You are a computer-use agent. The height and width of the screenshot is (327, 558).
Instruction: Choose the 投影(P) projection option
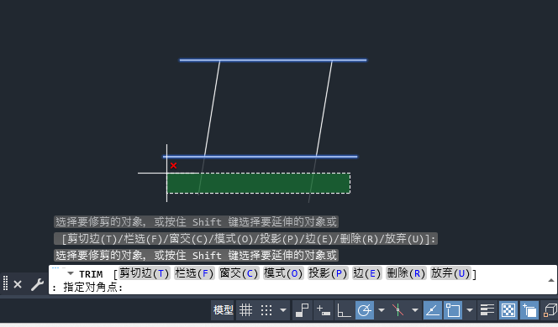328,273
